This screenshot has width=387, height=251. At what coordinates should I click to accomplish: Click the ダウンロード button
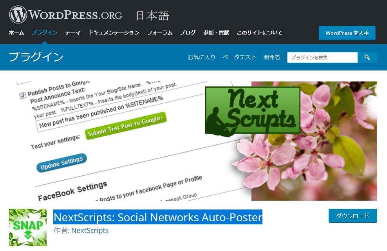click(x=353, y=216)
